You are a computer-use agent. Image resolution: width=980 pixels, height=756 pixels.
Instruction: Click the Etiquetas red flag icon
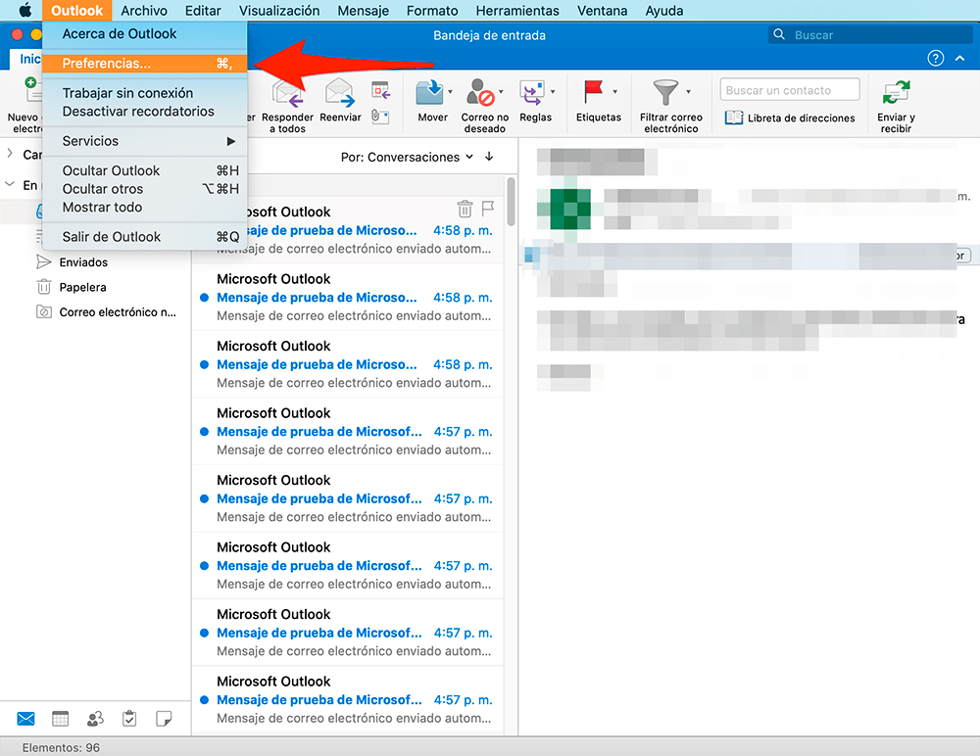tap(593, 92)
